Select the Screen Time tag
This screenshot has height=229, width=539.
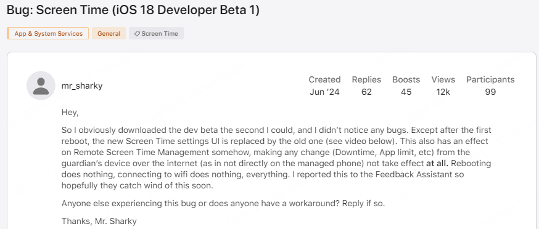[x=156, y=34]
